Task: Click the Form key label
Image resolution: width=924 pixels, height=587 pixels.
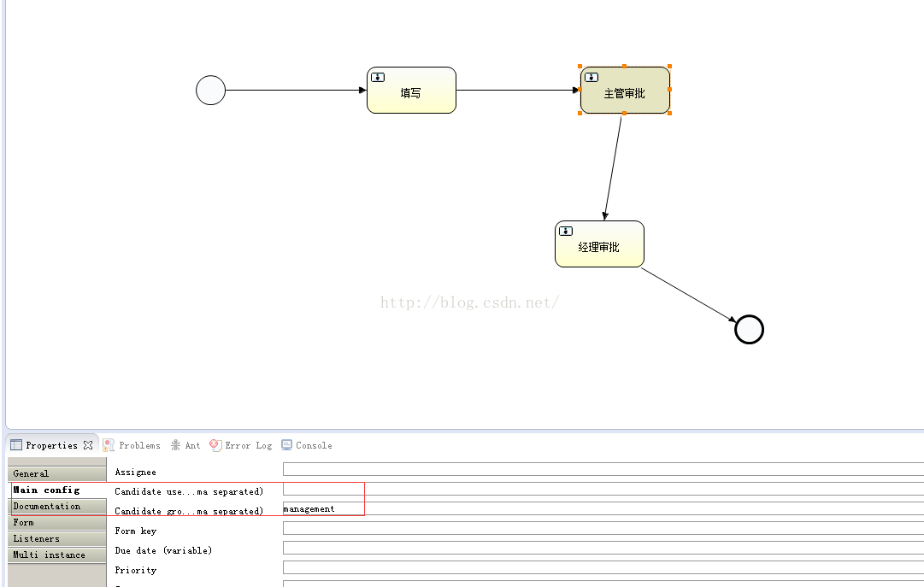Action: coord(136,531)
